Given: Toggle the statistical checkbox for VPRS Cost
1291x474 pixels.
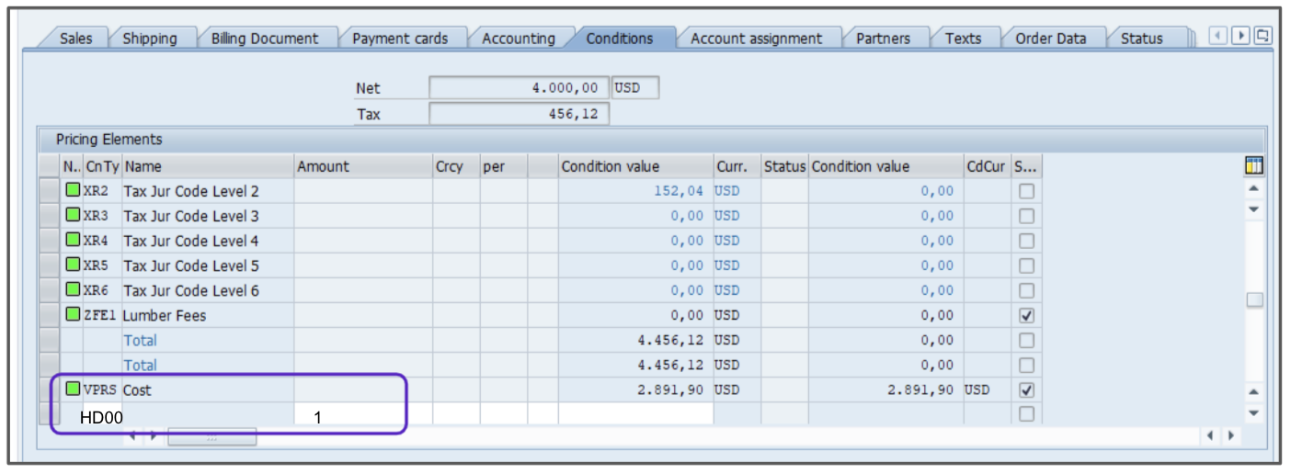Looking at the screenshot, I should coord(1027,389).
